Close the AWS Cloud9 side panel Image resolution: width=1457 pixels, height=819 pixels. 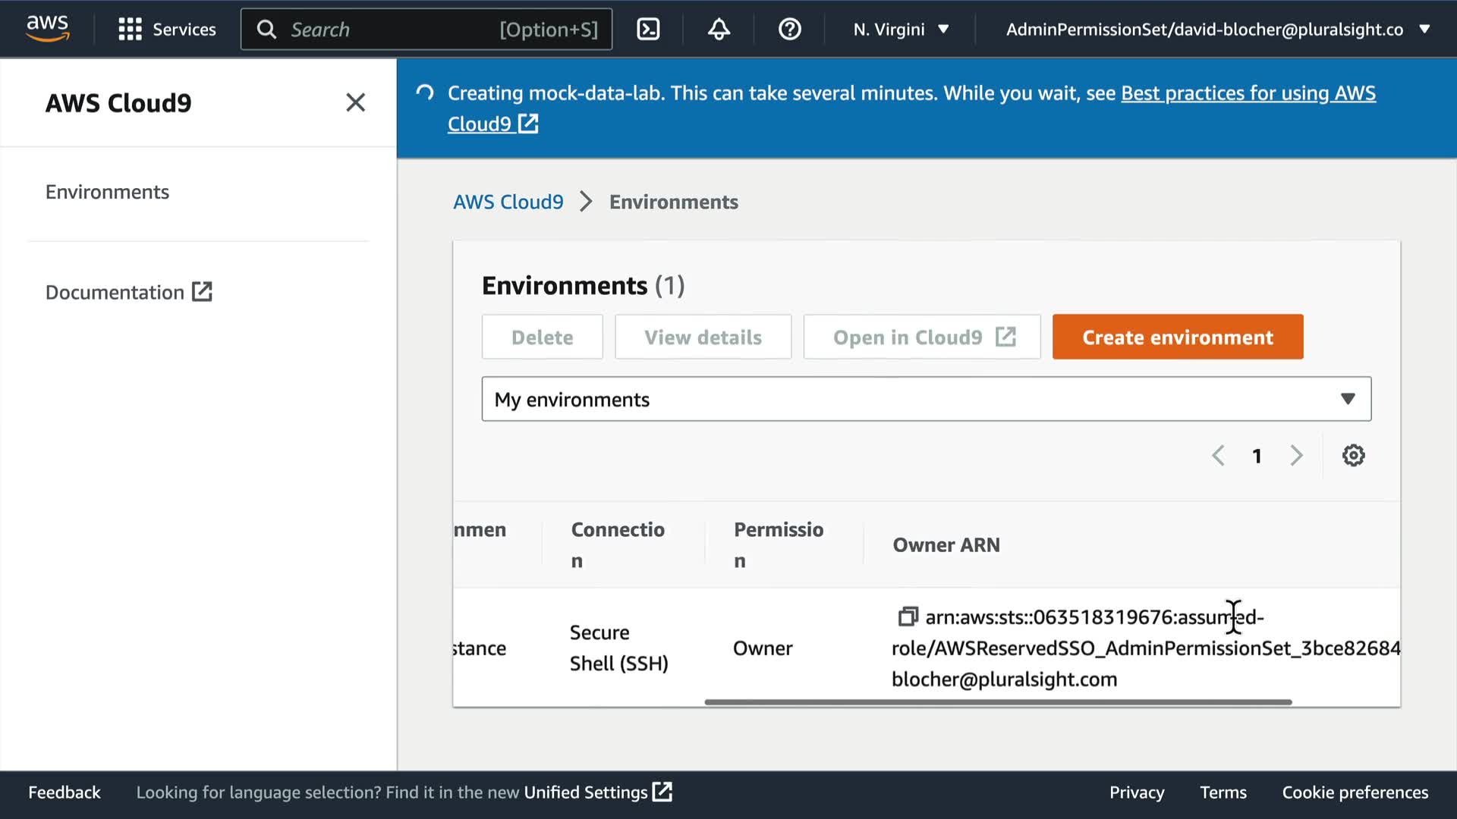click(x=355, y=102)
